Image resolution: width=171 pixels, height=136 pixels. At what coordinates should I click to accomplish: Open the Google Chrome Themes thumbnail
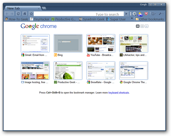pyautogui.click(x=134, y=70)
